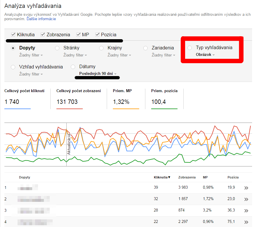Open the Stránky filter dropdown
Viewport: 255px width, 227px height.
tap(75, 55)
